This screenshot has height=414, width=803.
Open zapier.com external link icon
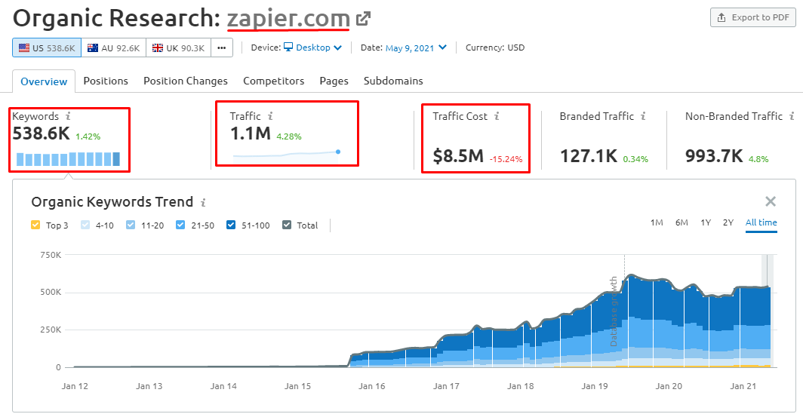363,19
